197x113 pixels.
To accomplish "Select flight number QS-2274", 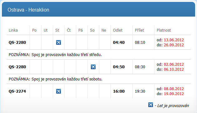I will click(x=17, y=91).
